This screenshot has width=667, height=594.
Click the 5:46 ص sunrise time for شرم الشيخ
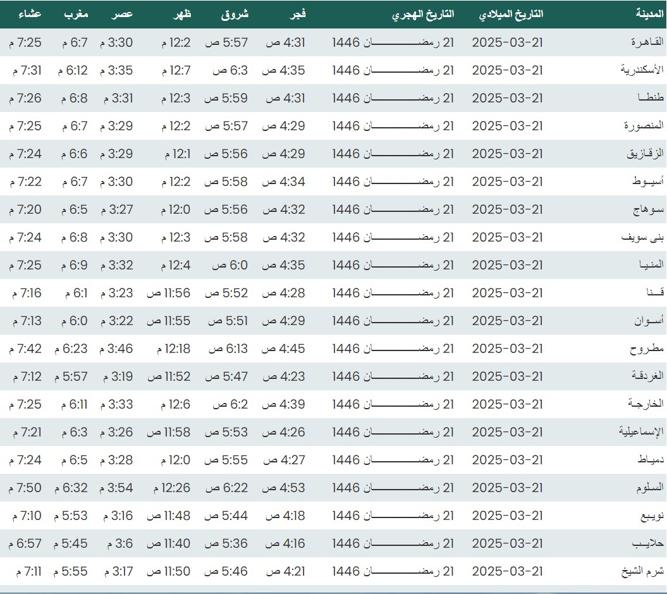[226, 571]
